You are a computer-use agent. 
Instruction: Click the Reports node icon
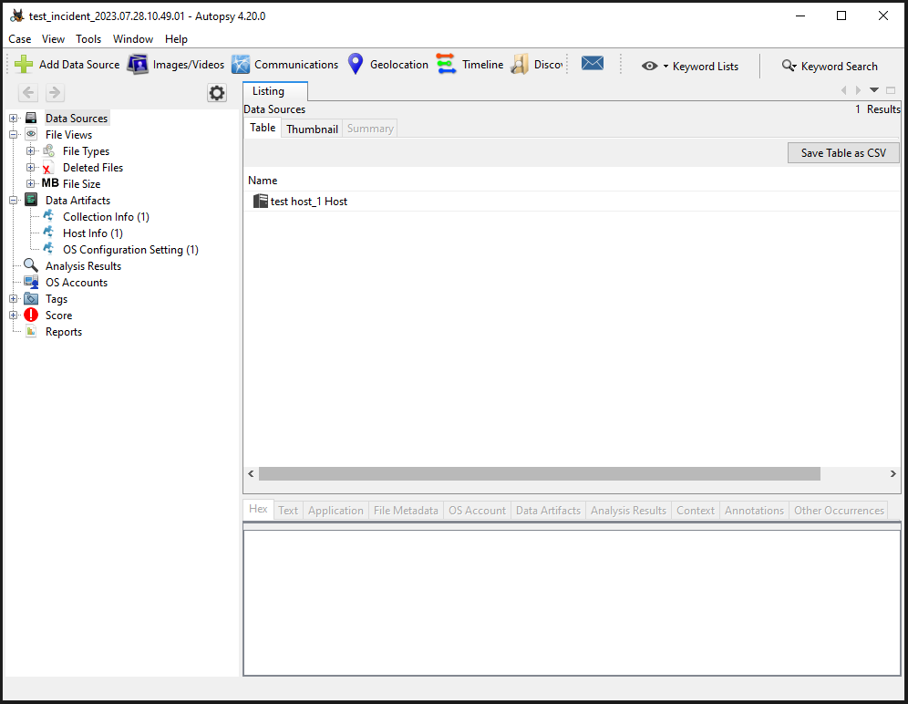31,331
